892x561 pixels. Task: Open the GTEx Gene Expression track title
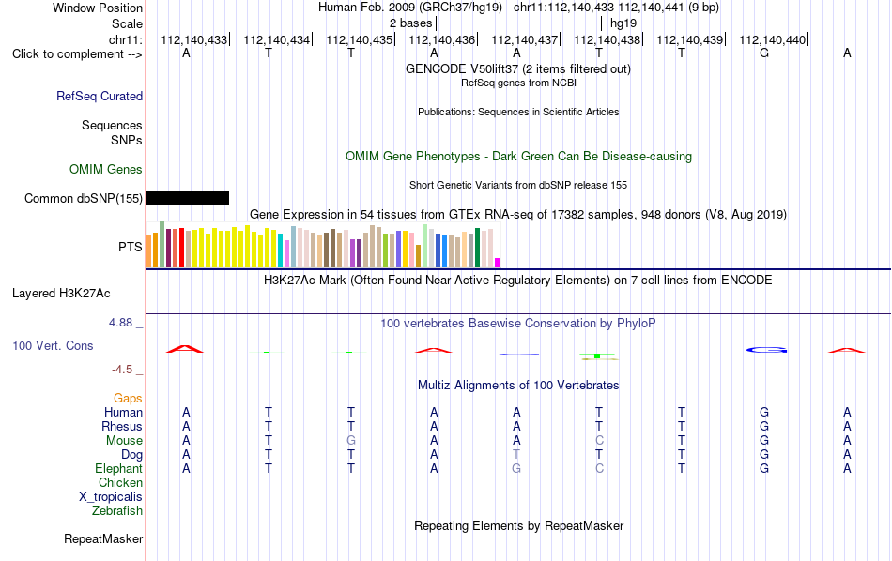point(518,214)
